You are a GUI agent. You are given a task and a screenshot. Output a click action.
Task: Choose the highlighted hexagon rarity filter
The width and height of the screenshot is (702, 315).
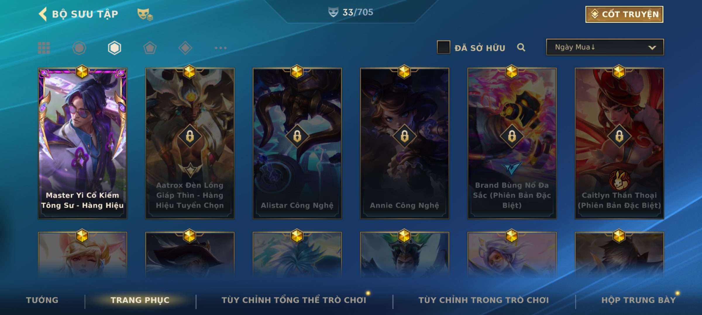pos(114,48)
